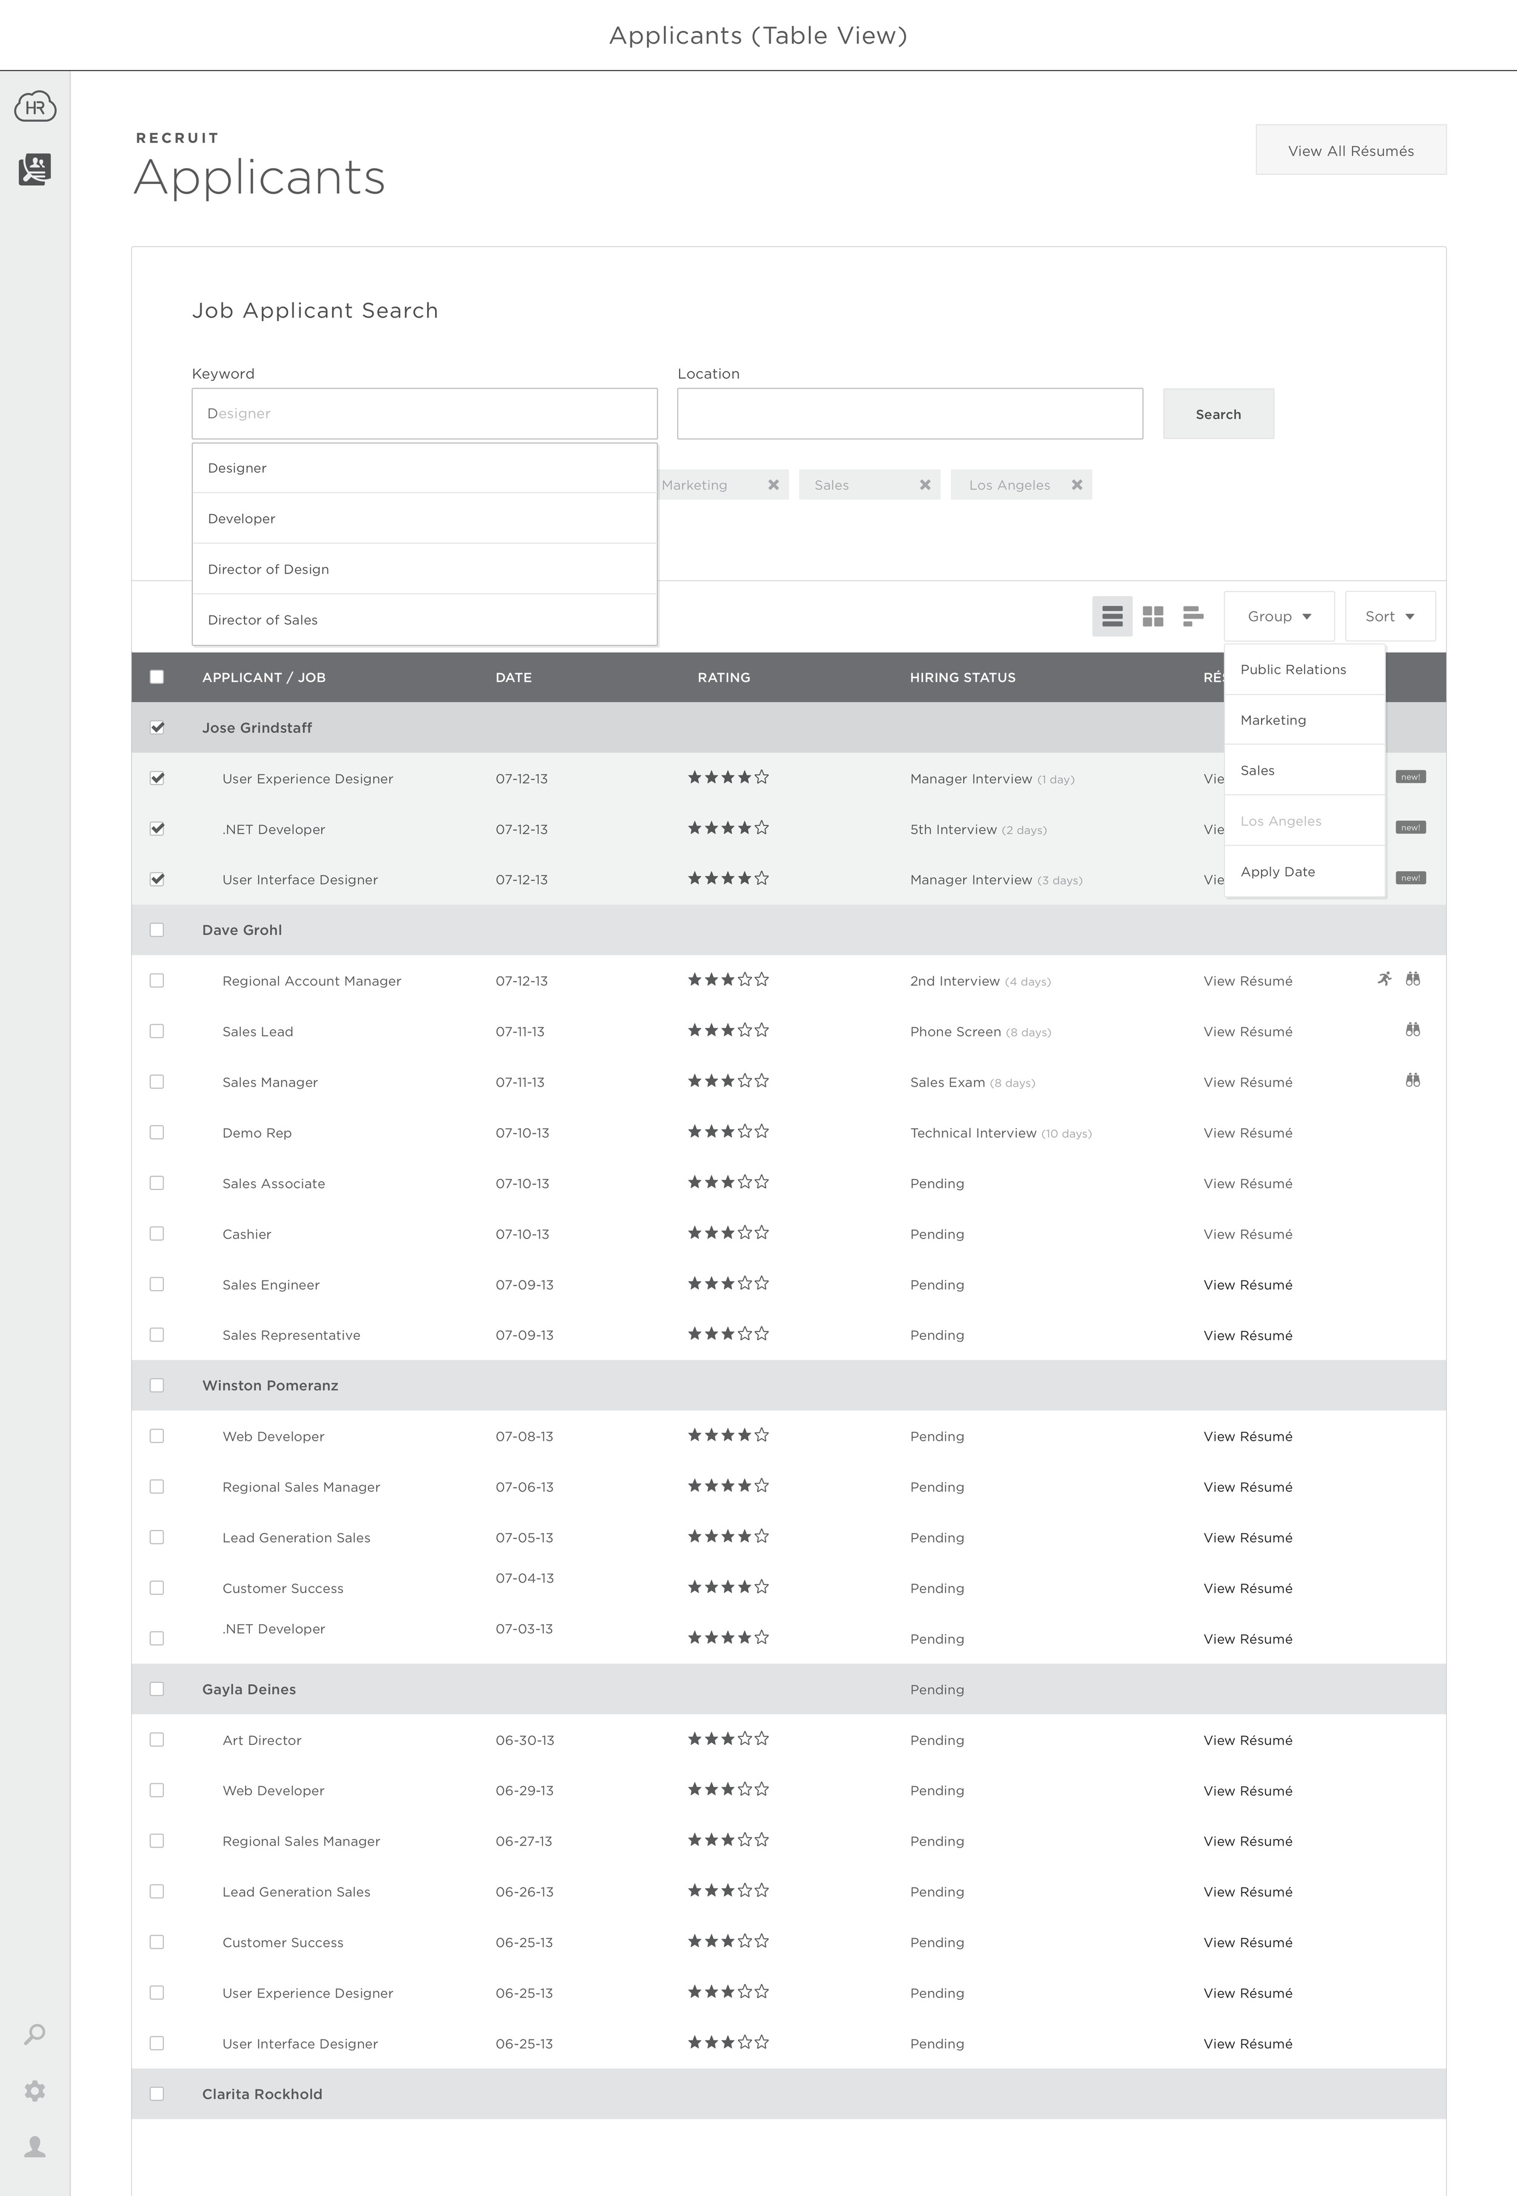1517x2196 pixels.
Task: Click the Phone Screen (8 days) status
Action: pyautogui.click(x=981, y=1032)
